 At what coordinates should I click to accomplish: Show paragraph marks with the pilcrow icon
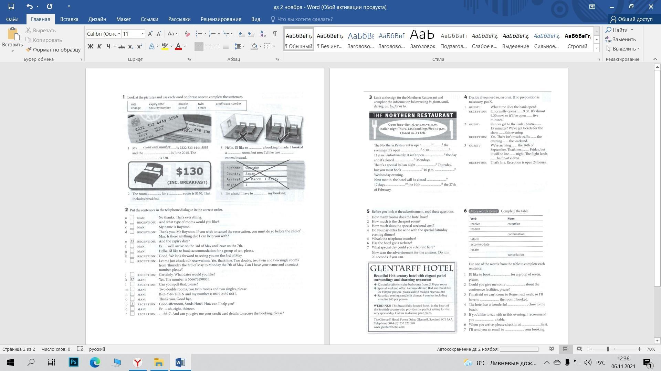274,34
